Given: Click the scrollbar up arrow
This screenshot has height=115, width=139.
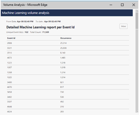Looking at the screenshot, I should 137,11.
